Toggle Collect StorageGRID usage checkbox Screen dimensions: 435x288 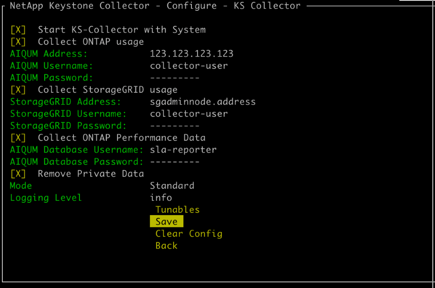point(18,89)
